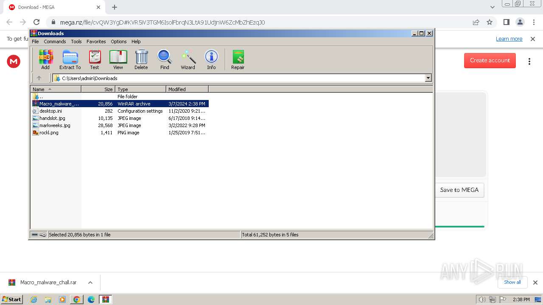Click the WinRAR status bar drive icon

coord(36,235)
